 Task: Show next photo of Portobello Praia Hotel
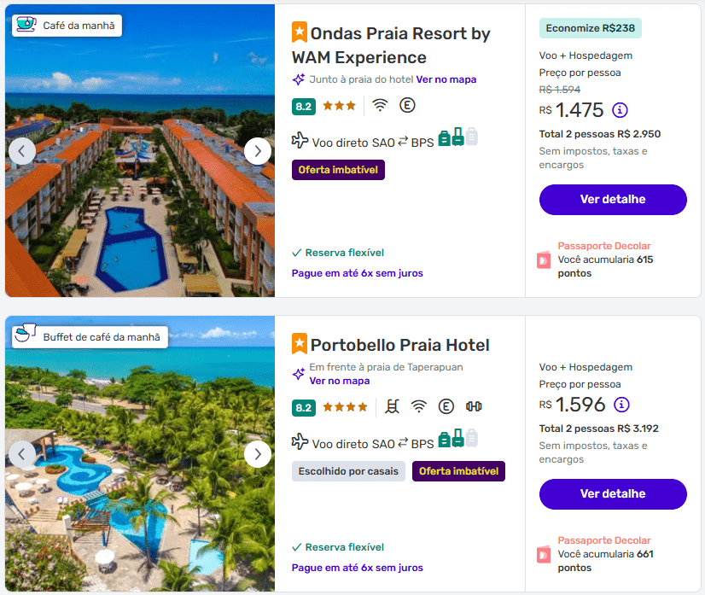click(x=257, y=454)
